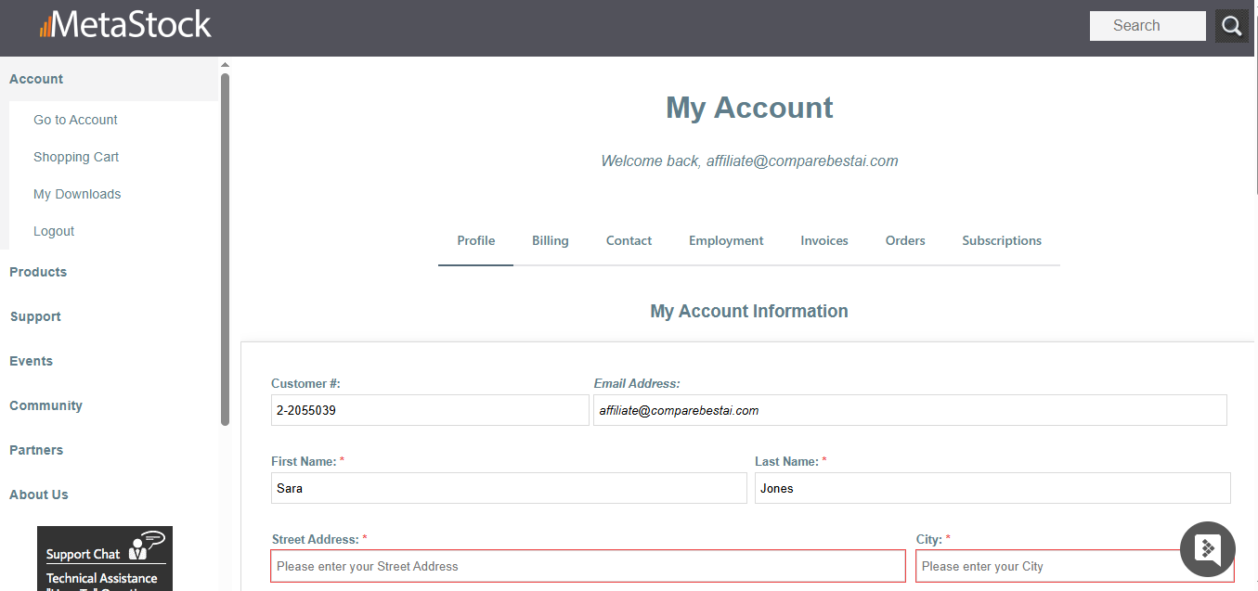Click the Last Name field containing Jones
This screenshot has height=591, width=1258.
coord(992,488)
